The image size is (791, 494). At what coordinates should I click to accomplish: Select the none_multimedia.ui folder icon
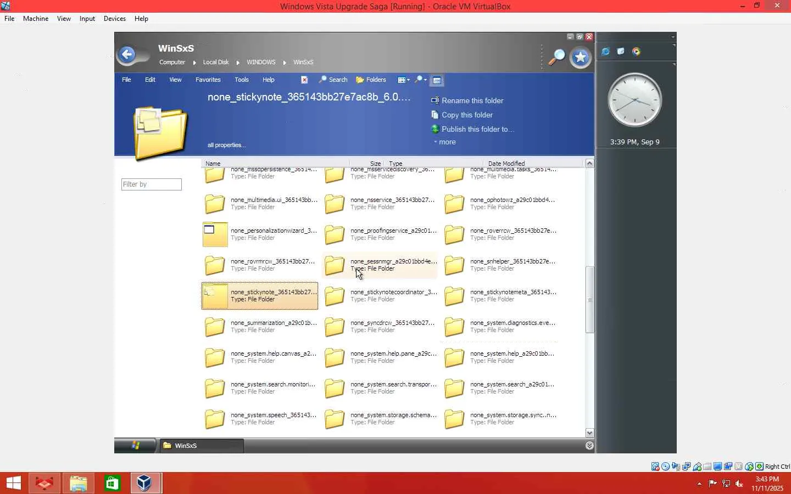pos(215,204)
